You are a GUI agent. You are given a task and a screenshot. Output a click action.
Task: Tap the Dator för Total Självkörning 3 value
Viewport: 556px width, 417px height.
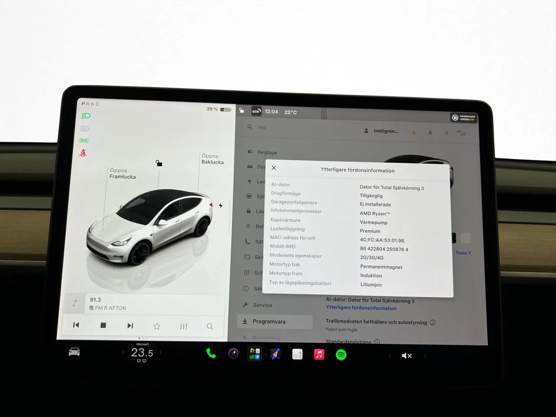[x=392, y=188]
